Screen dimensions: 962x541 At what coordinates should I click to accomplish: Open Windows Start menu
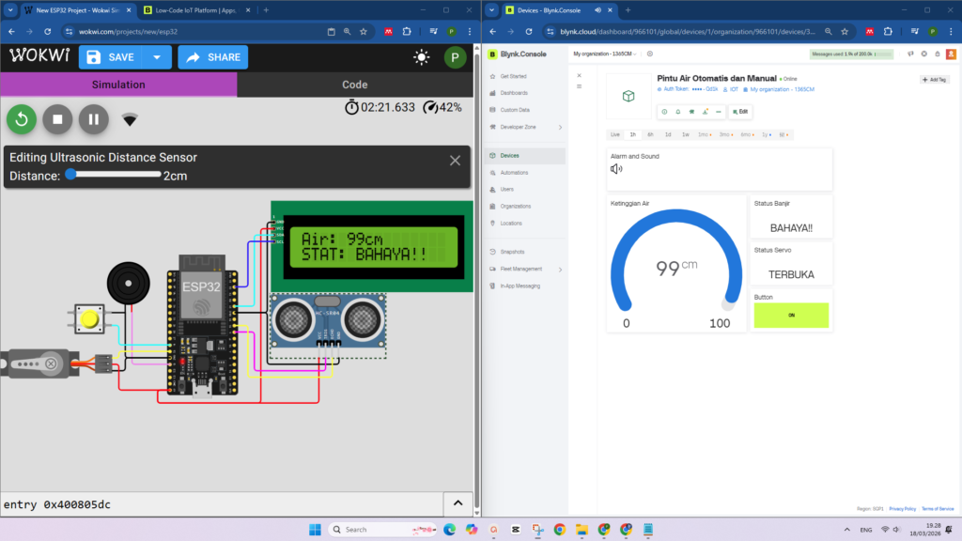pos(315,530)
